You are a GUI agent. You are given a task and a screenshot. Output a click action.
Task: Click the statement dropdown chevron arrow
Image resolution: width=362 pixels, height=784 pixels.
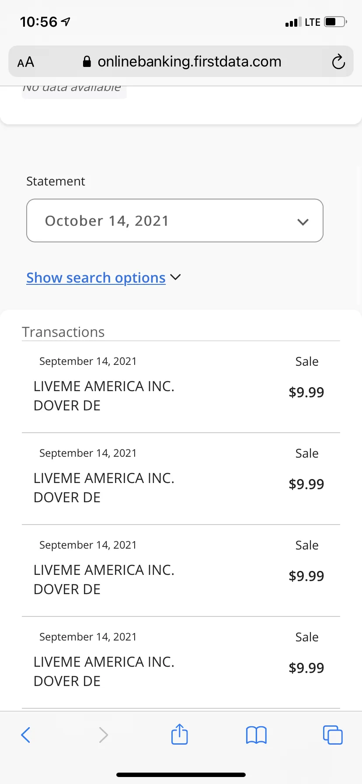[x=303, y=222]
